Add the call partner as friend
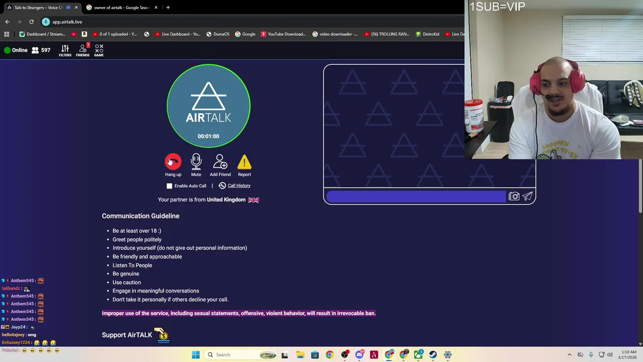 [220, 162]
